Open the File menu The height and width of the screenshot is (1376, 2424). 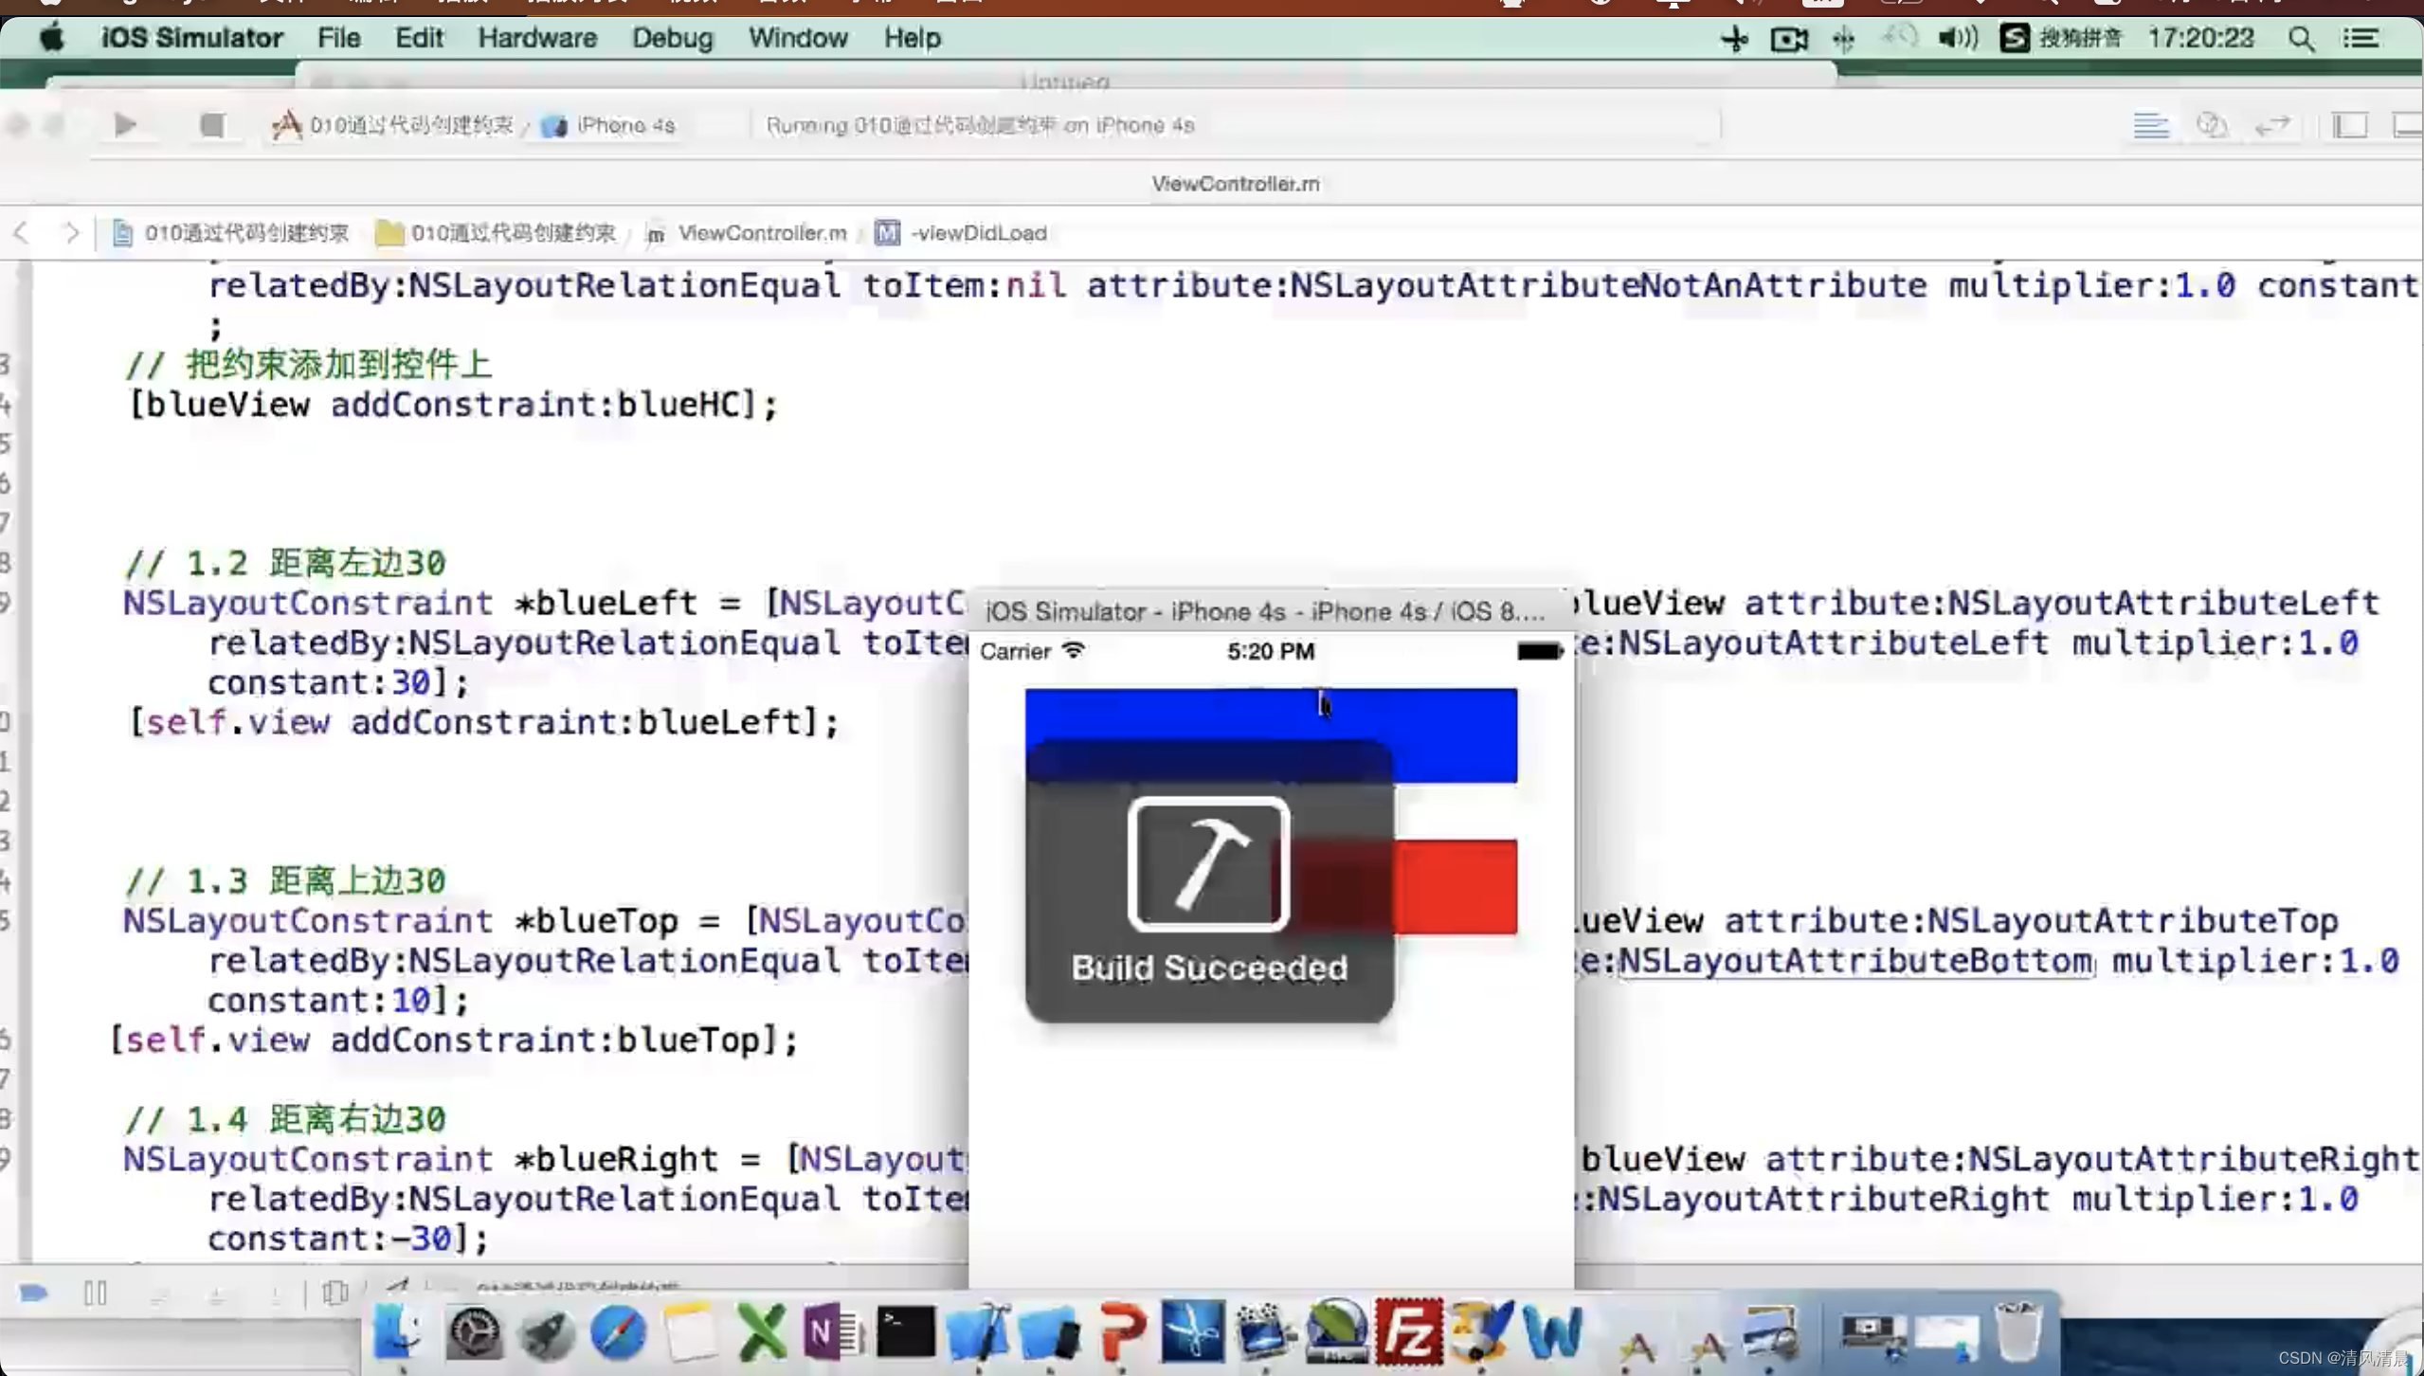click(x=338, y=38)
